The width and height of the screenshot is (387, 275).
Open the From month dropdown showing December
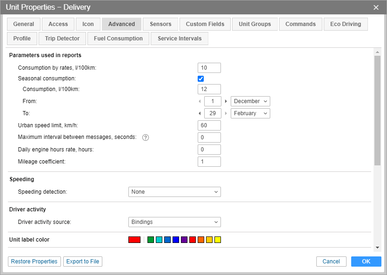[250, 101]
